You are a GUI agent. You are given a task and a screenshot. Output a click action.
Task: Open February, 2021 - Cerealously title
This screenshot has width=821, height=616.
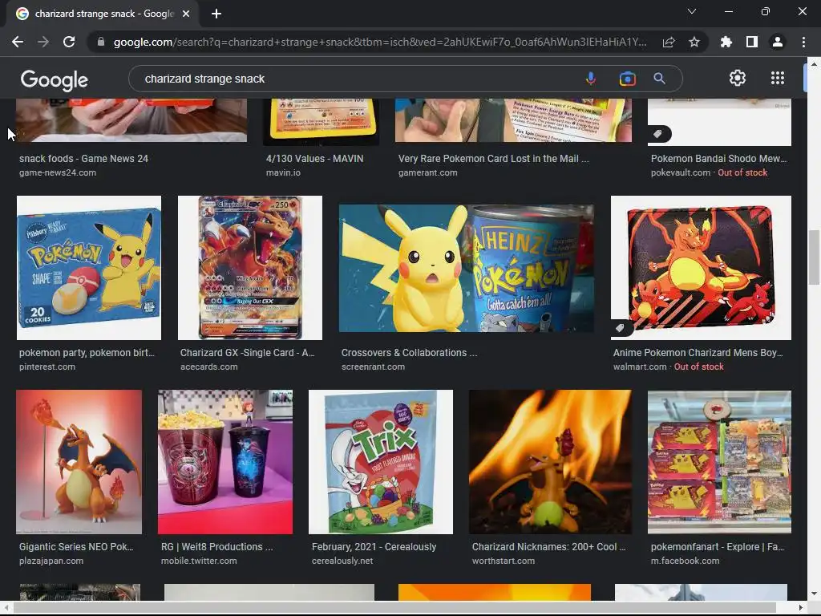pyautogui.click(x=374, y=546)
